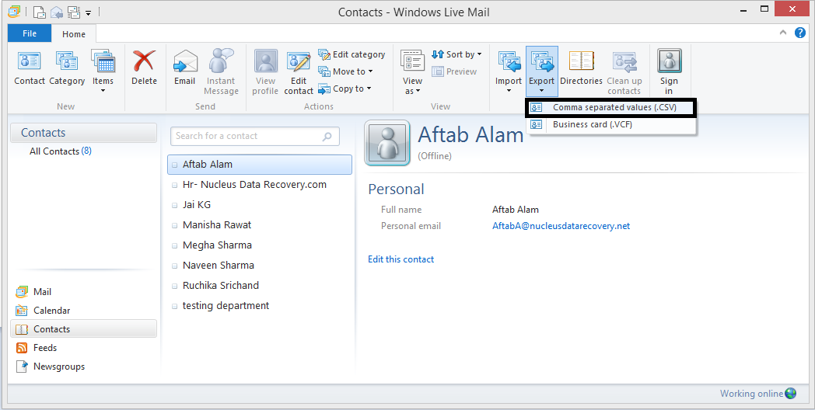Click the Sign in button
Viewport: 815px width, 410px height.
tap(669, 73)
